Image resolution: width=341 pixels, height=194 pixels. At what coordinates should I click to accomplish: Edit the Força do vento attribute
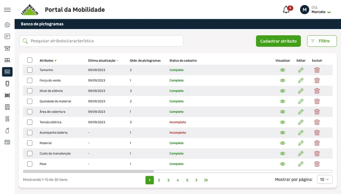tap(301, 80)
